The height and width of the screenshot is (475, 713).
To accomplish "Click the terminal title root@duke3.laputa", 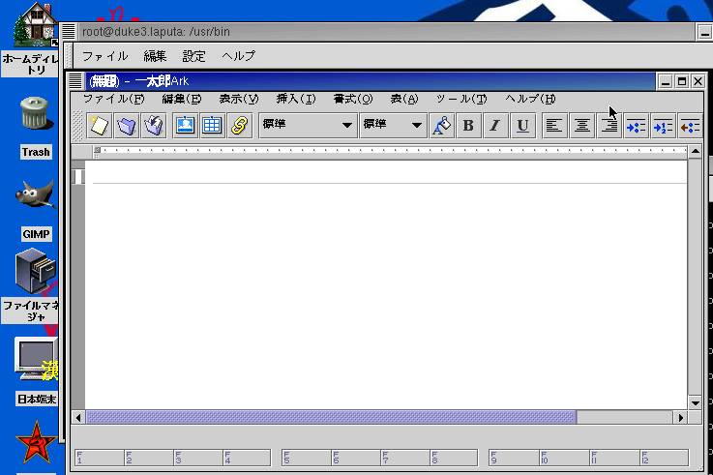I will [x=156, y=32].
